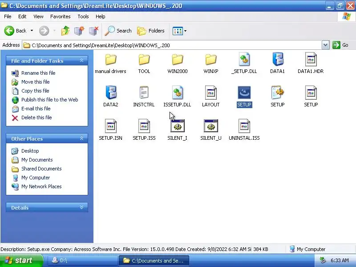Open My Documents from Other Places

(32, 160)
